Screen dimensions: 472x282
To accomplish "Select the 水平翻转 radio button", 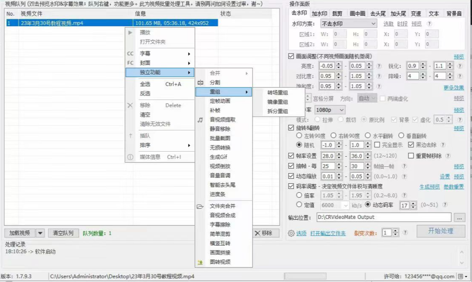I will click(368, 135).
